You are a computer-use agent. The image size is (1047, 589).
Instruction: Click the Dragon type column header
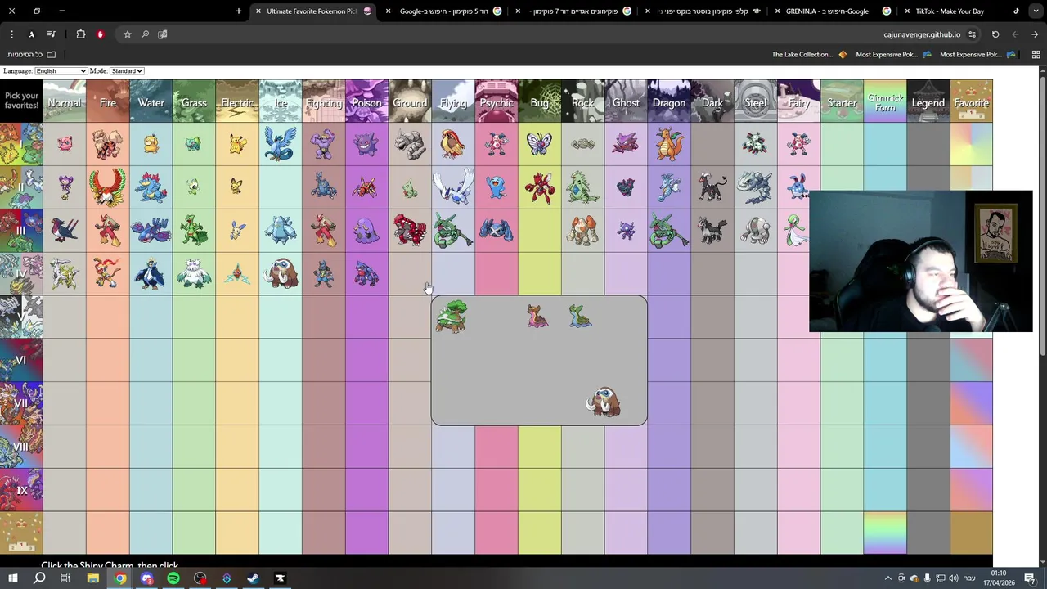669,102
